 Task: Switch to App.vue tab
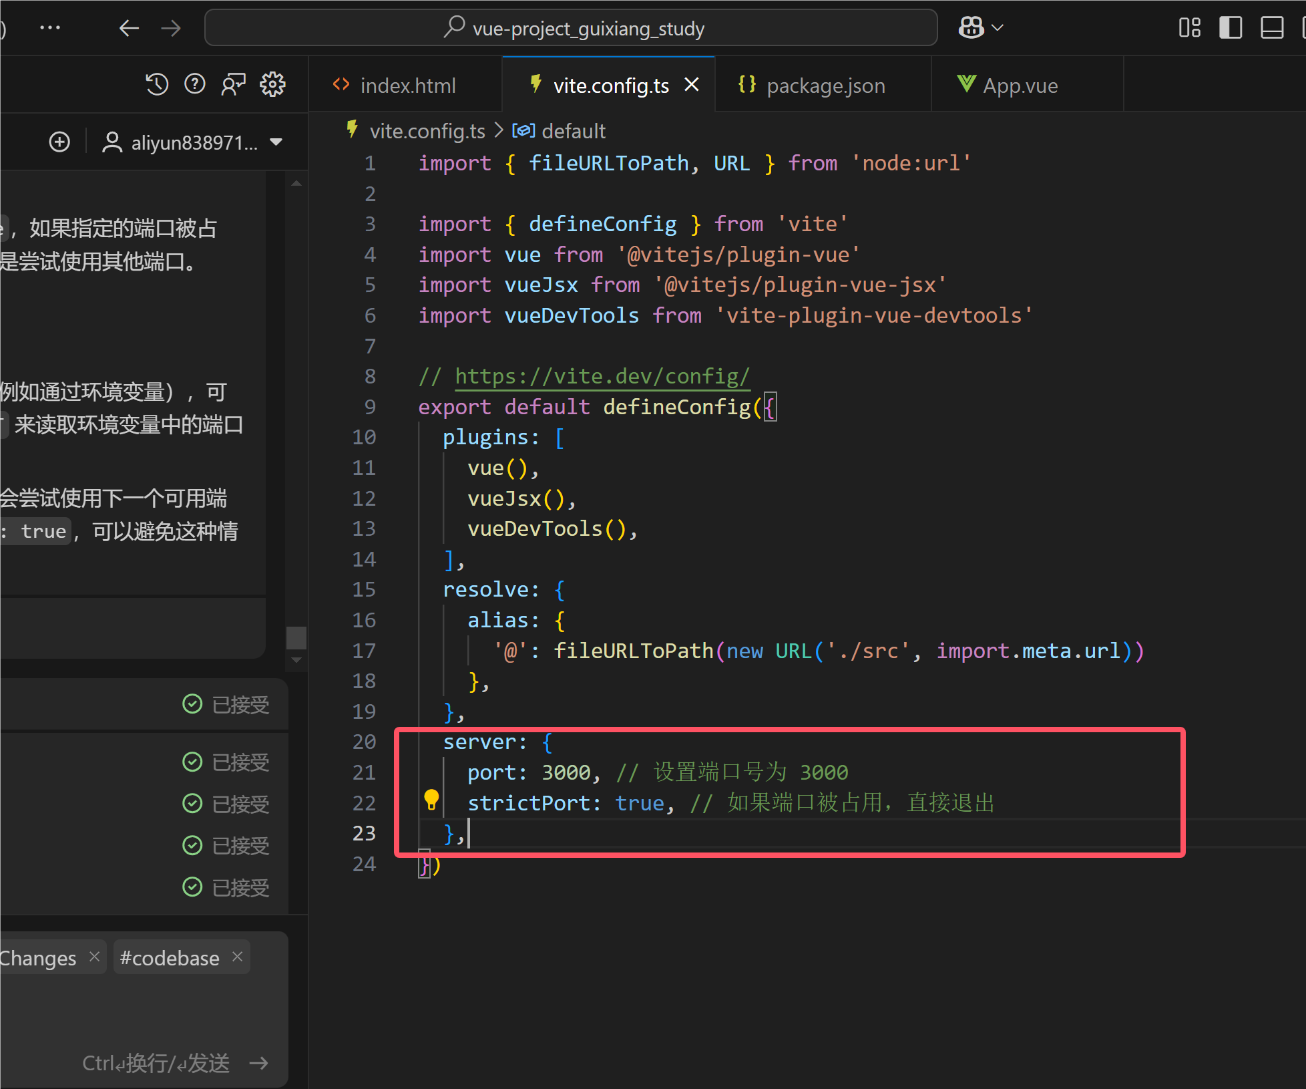(x=1020, y=86)
